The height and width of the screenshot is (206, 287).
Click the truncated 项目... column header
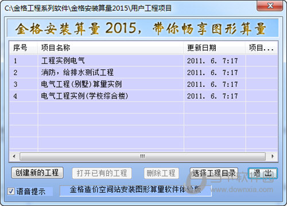(262, 47)
